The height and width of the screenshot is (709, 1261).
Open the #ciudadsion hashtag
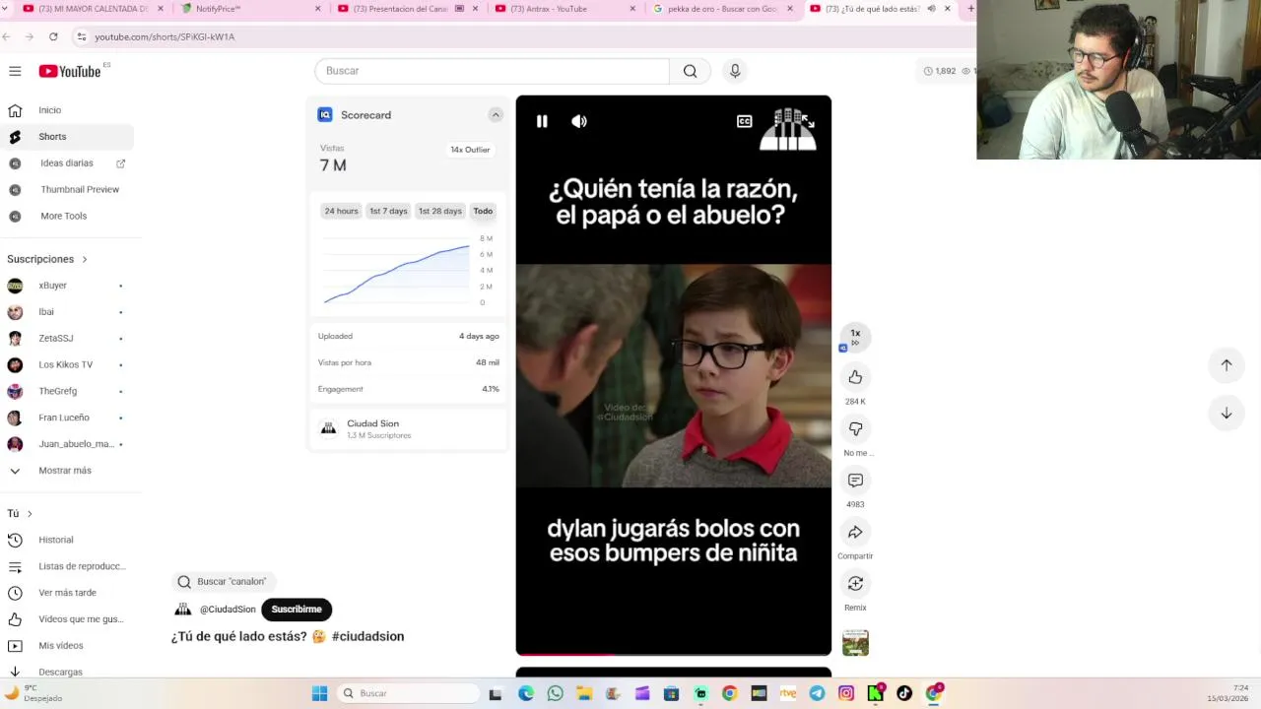(368, 636)
